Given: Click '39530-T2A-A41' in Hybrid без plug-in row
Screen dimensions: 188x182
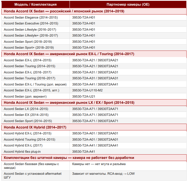Looking at the screenshot, I should point(84,152).
